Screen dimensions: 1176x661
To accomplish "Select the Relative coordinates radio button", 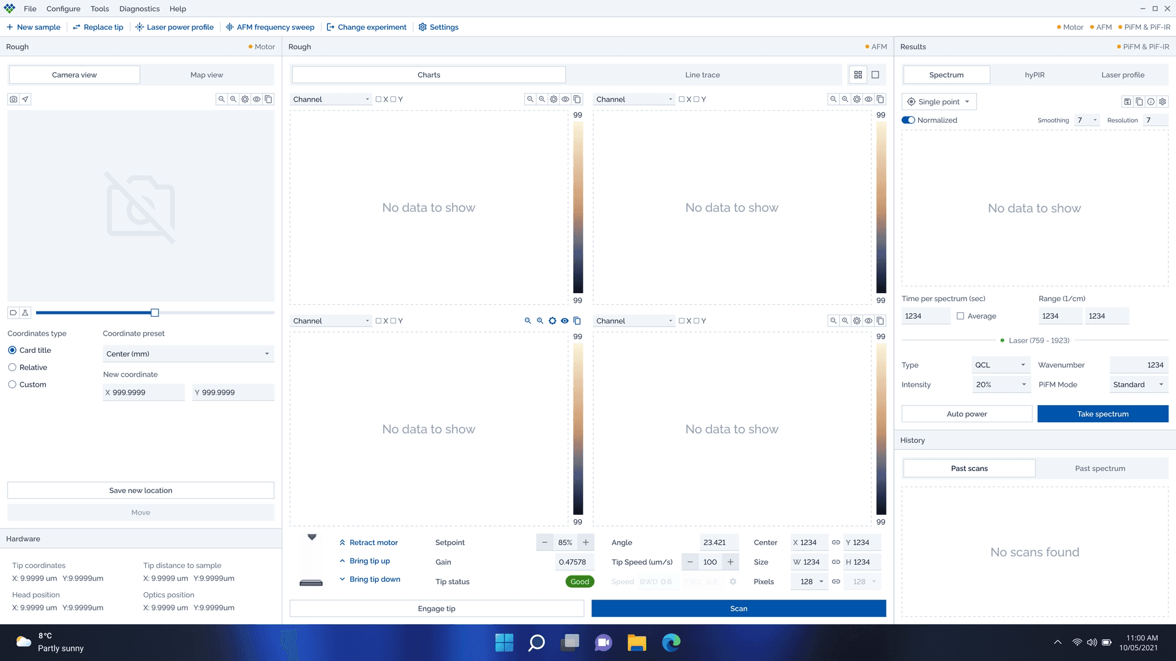I will tap(12, 367).
